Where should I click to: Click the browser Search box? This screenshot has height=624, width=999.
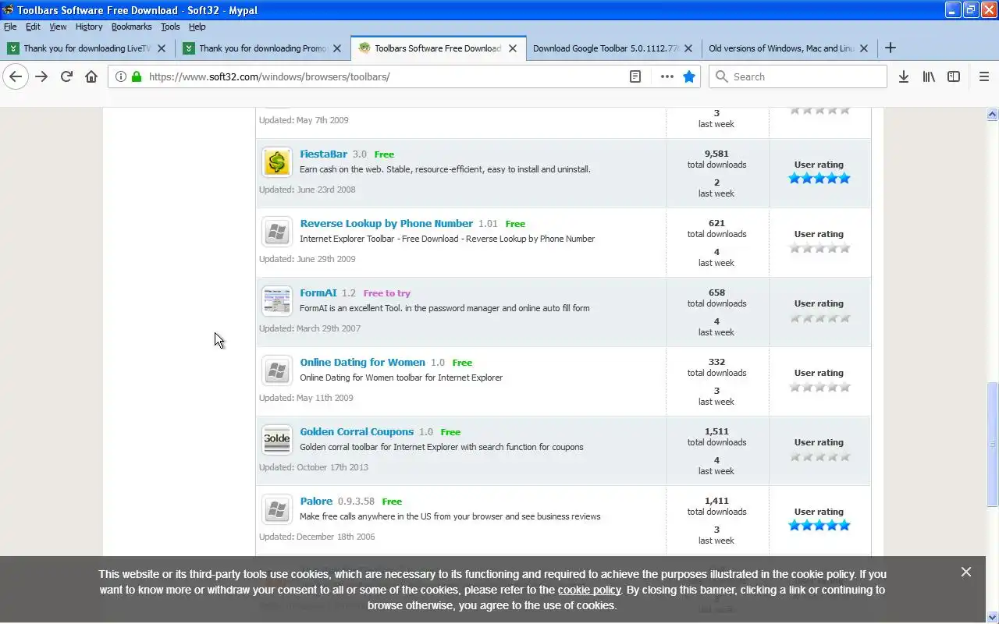pyautogui.click(x=798, y=76)
